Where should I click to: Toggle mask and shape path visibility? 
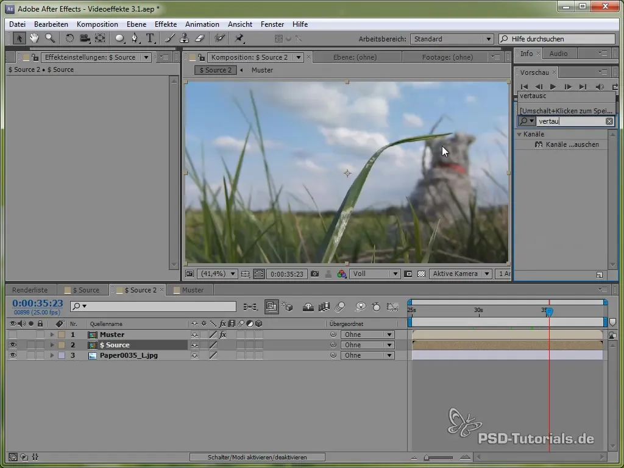(258, 274)
